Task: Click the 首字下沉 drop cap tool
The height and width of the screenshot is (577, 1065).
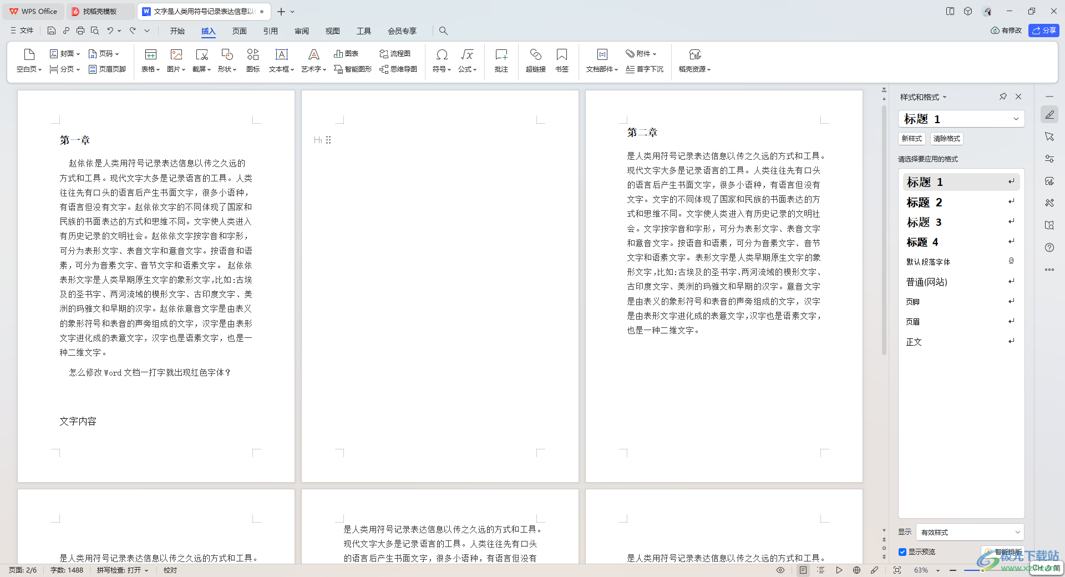Action: click(x=645, y=69)
